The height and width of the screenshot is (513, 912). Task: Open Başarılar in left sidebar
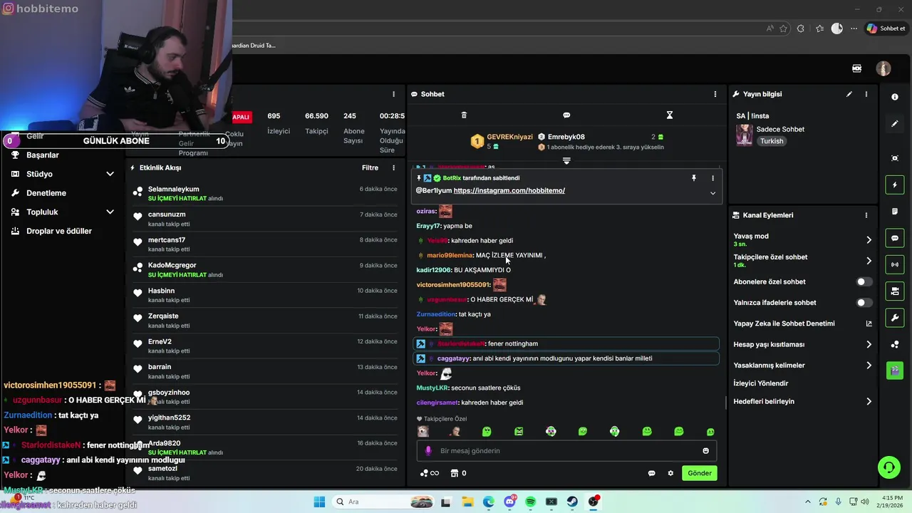click(43, 155)
